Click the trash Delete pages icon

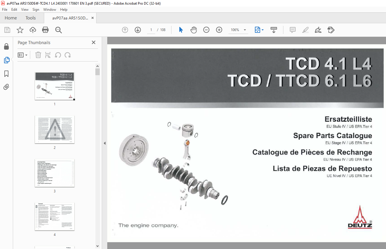(x=38, y=55)
